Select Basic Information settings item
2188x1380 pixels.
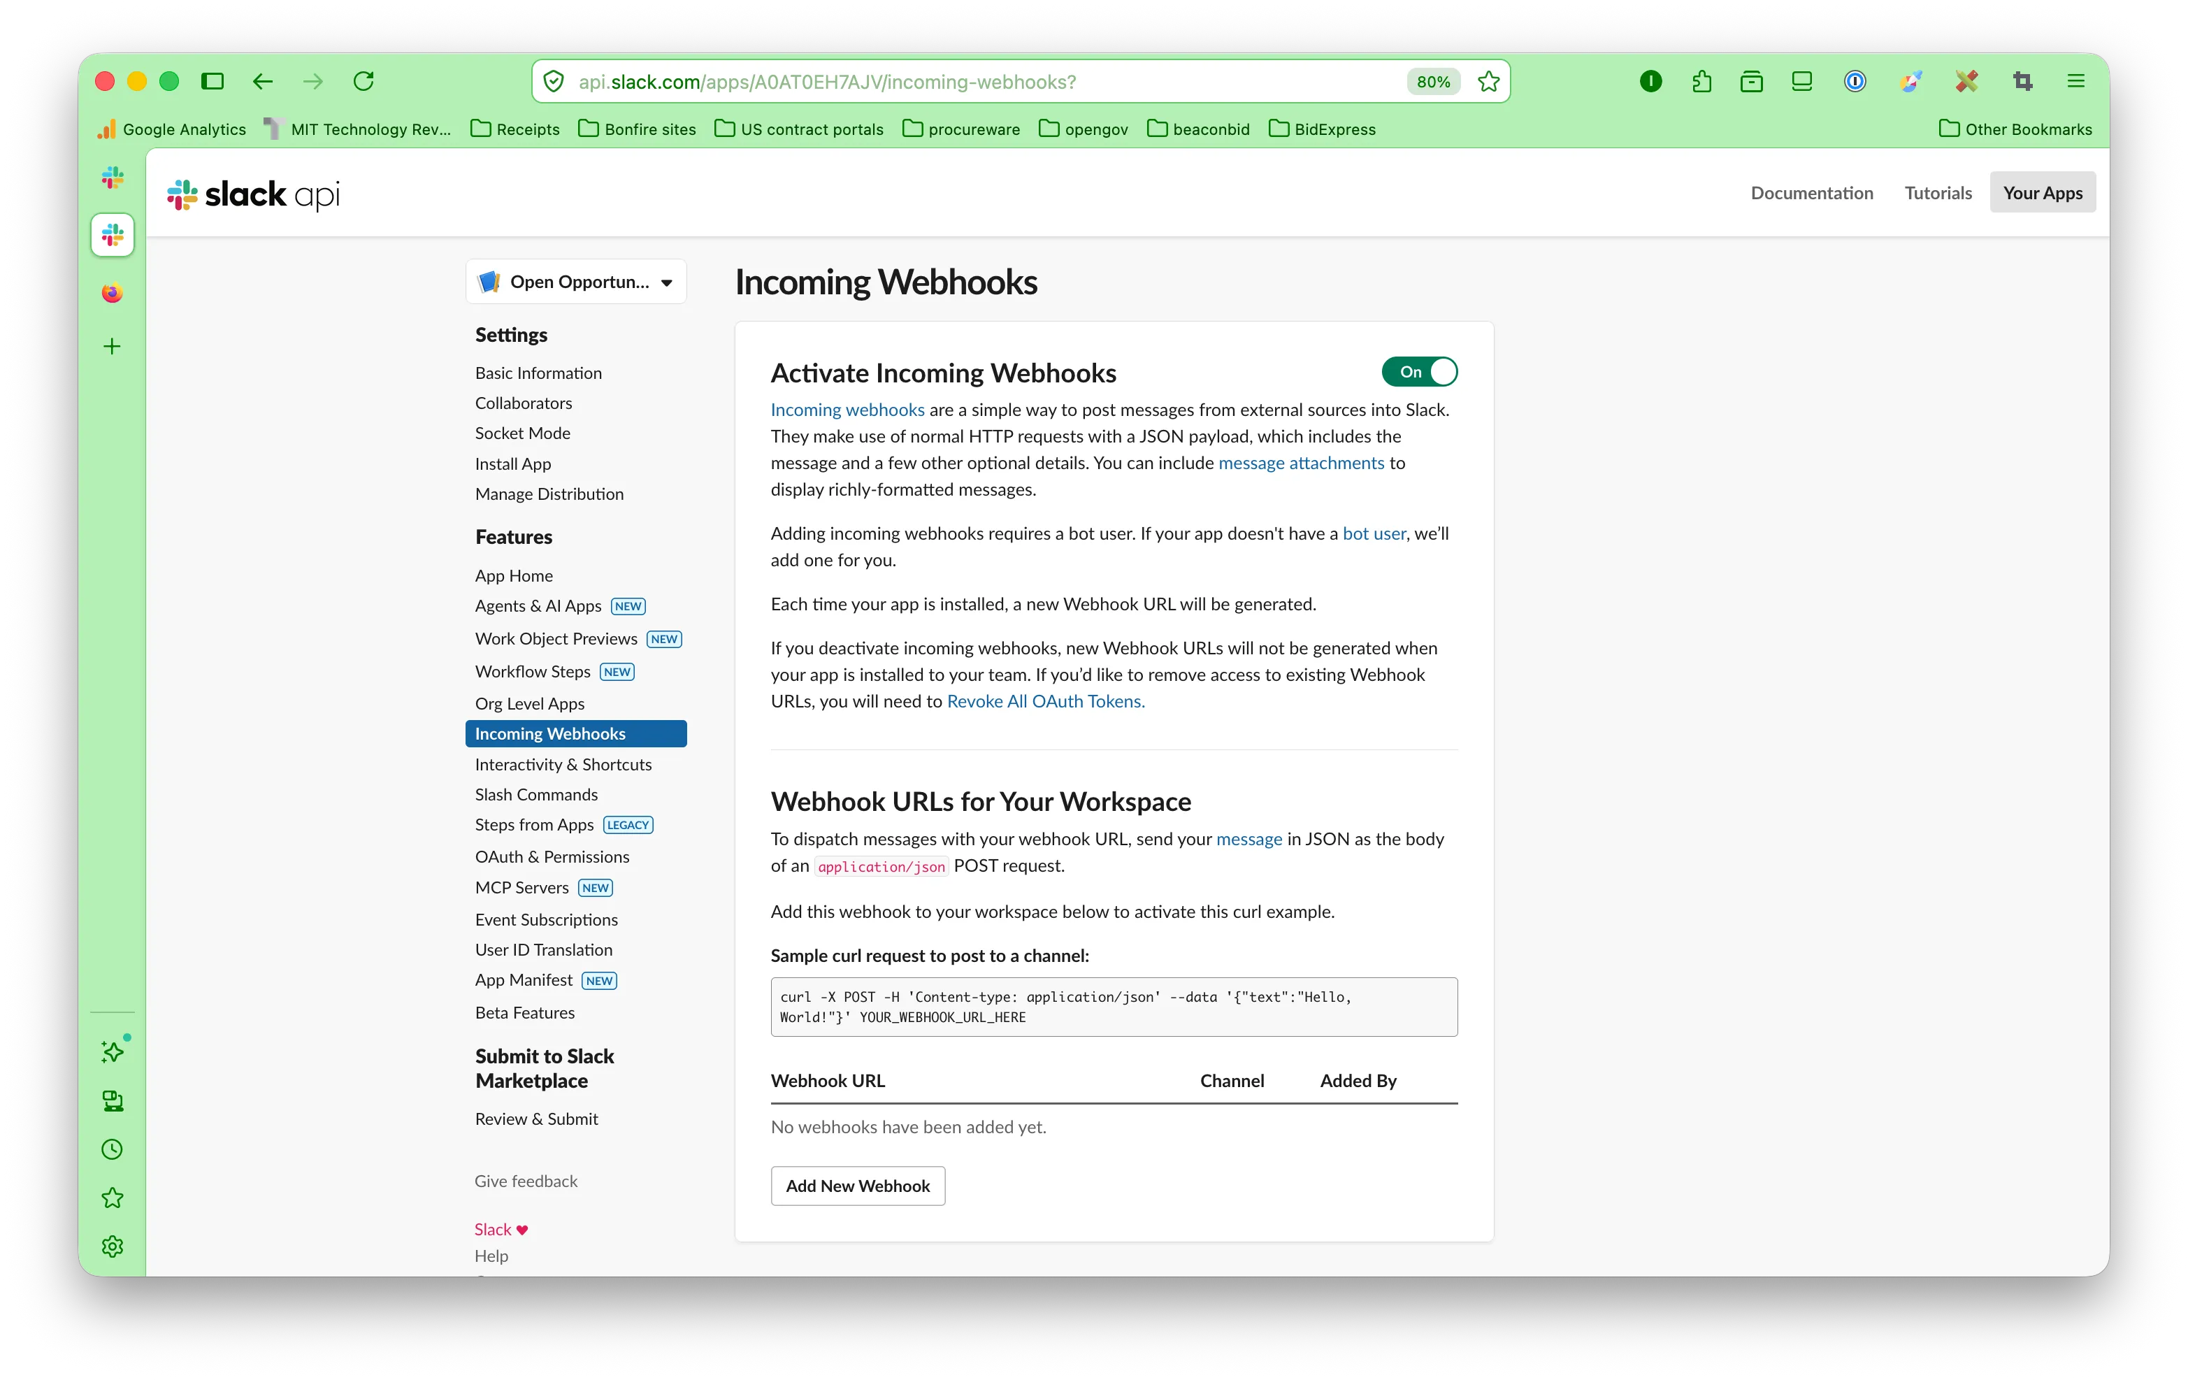[538, 373]
